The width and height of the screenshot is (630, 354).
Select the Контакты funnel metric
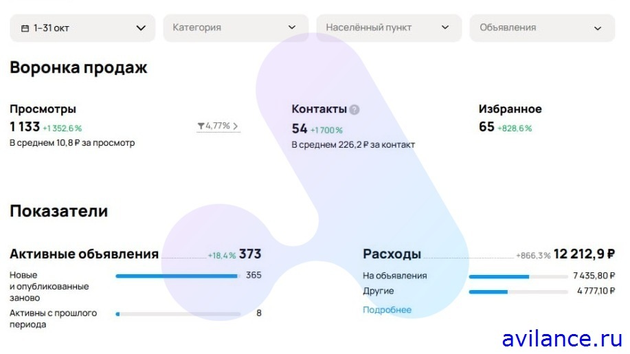pyautogui.click(x=319, y=109)
